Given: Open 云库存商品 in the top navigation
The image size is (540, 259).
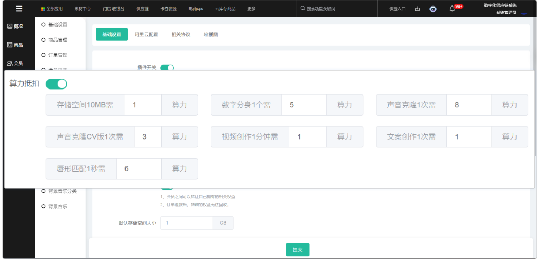Looking at the screenshot, I should pos(225,9).
